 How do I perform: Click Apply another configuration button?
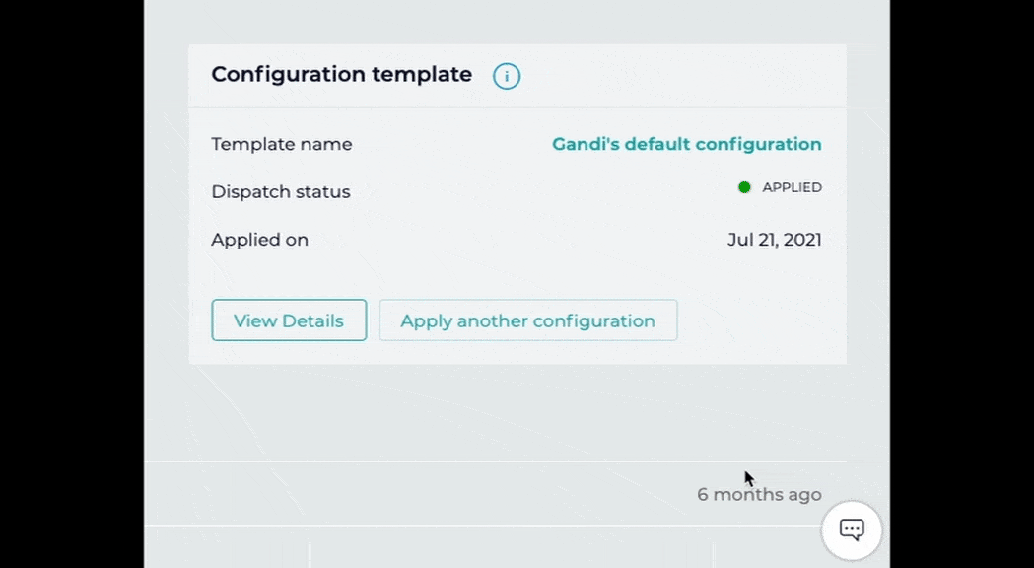click(x=527, y=320)
